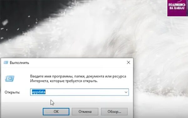Open file browser with the Обзор... button
The width and height of the screenshot is (188, 118).
point(114,111)
